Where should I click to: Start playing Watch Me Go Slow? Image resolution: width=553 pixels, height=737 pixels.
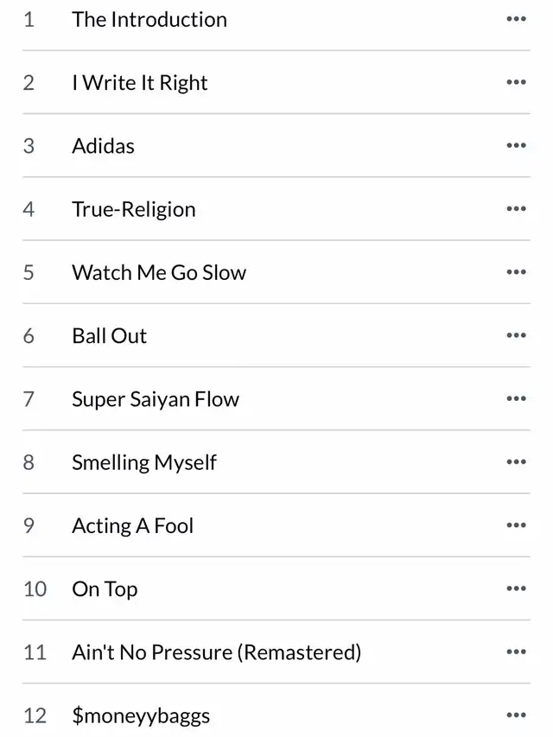(159, 272)
